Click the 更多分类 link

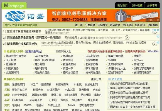pos(98,79)
